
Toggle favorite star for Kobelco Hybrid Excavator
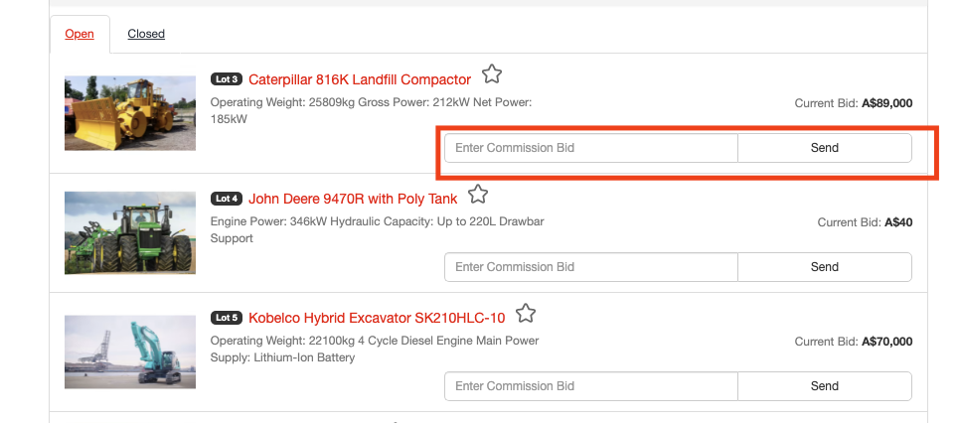(x=526, y=314)
